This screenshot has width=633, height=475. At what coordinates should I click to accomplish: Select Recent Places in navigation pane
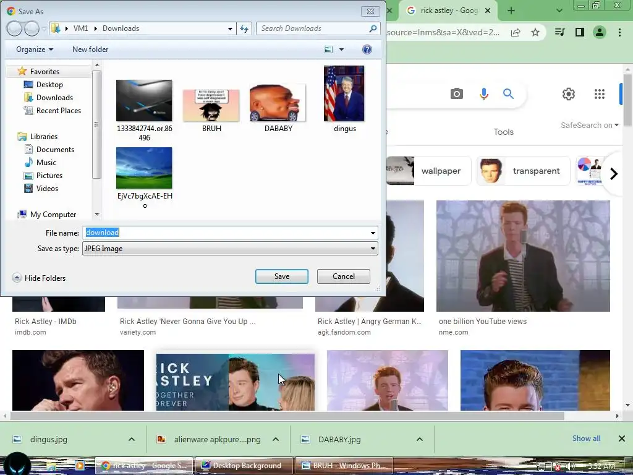tap(58, 110)
